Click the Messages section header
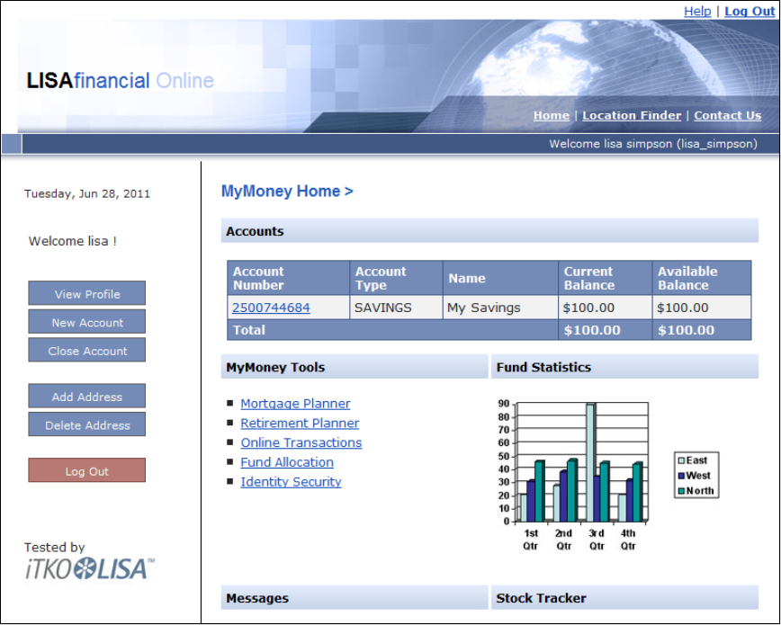 point(355,598)
